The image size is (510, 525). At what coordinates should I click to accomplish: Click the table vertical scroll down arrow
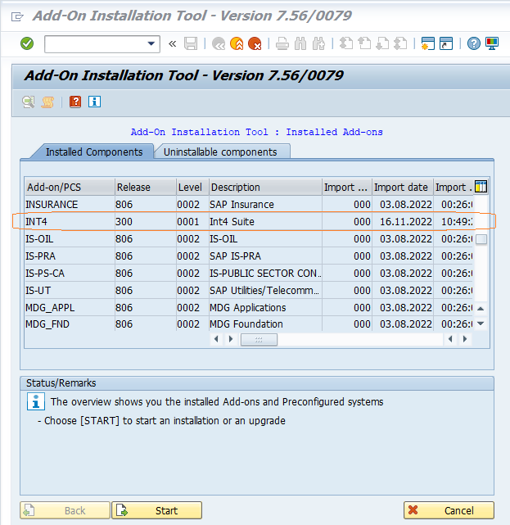481,324
